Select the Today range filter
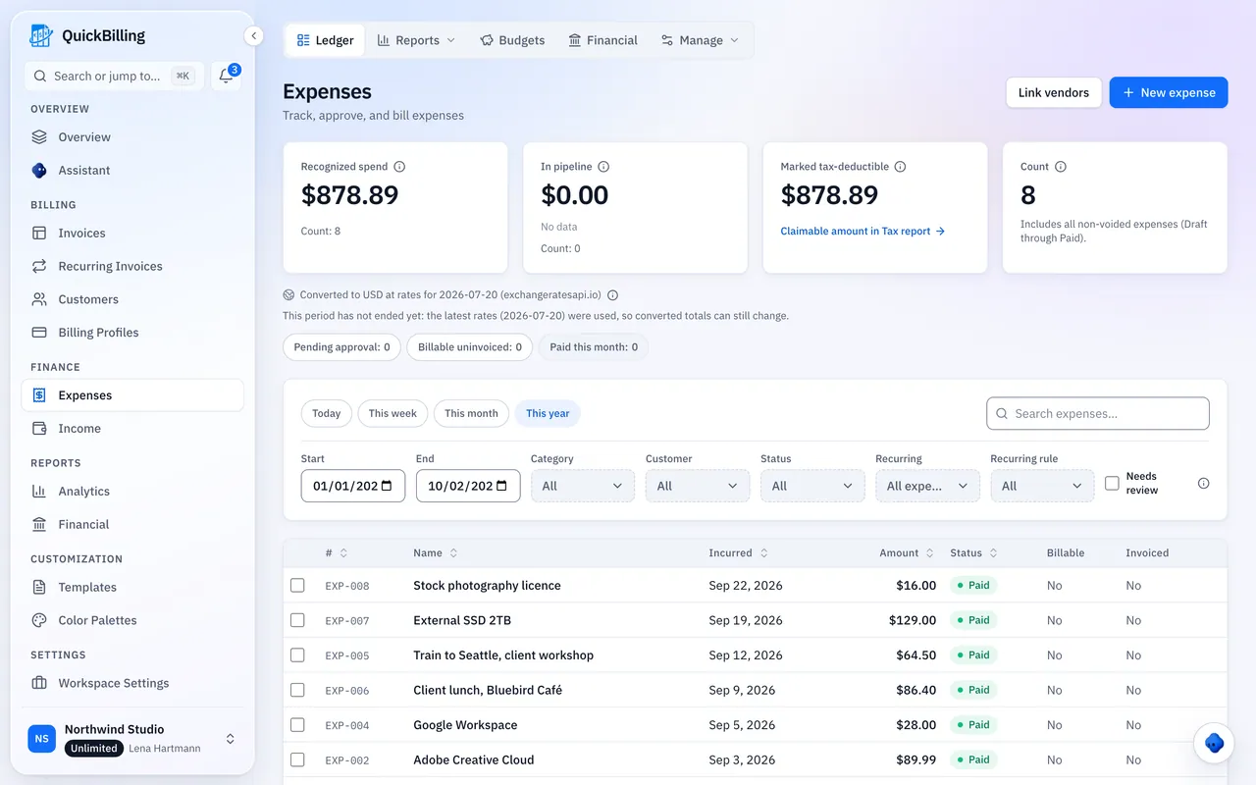 (326, 413)
